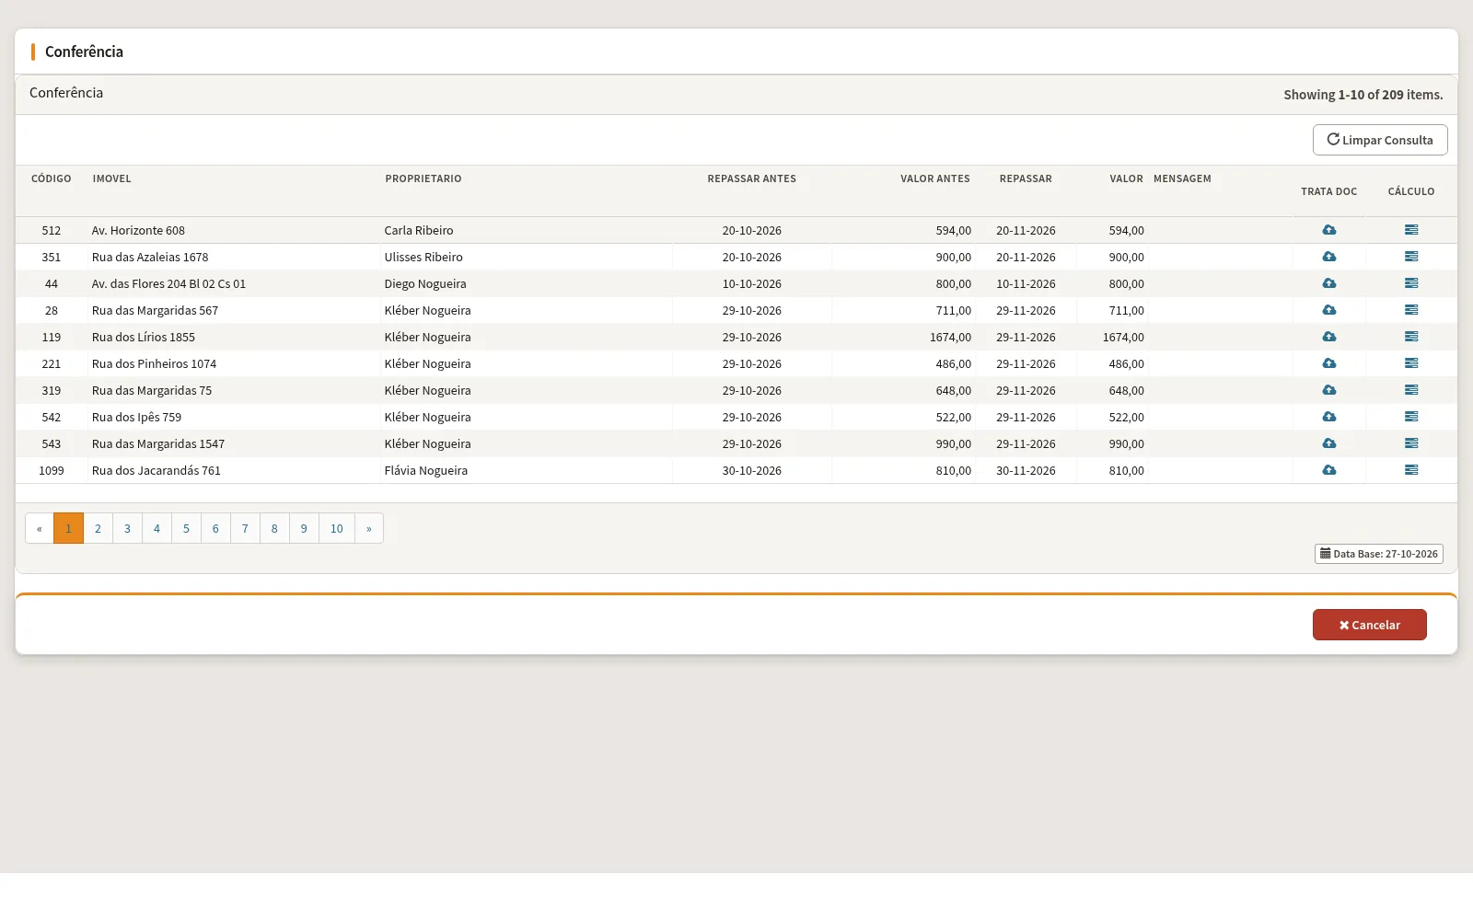Open cálculo icon for Av. das Flores 204
The height and width of the screenshot is (920, 1473).
tap(1411, 283)
